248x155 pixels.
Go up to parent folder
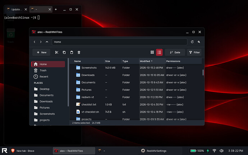(47, 42)
